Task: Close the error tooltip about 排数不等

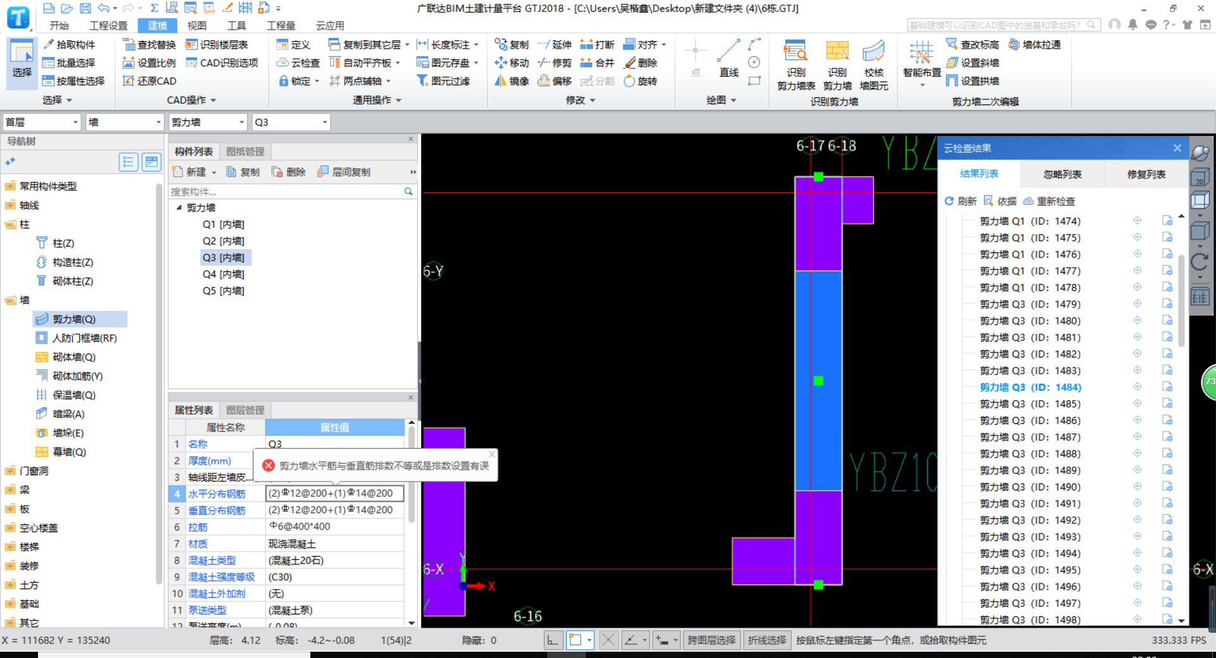Action: pos(492,454)
